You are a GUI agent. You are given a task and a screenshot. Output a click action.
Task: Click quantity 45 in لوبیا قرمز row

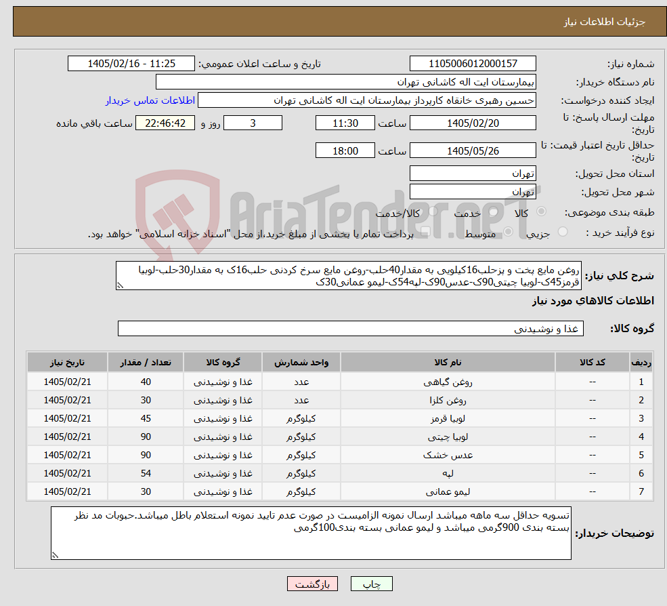pyautogui.click(x=146, y=419)
